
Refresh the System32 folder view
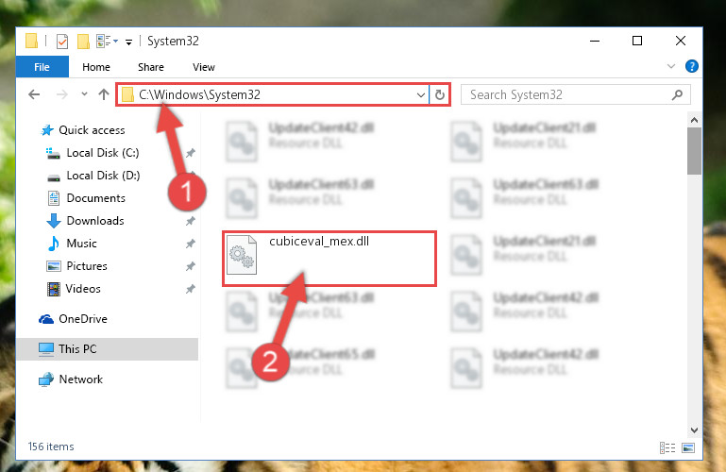pos(440,94)
